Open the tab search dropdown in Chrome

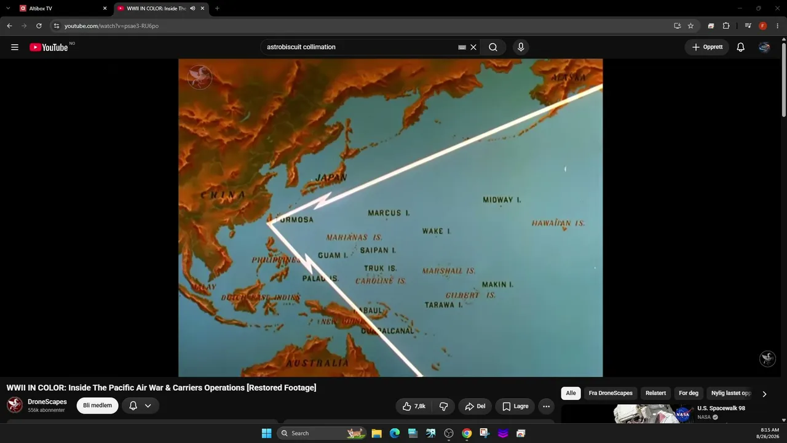(x=8, y=9)
